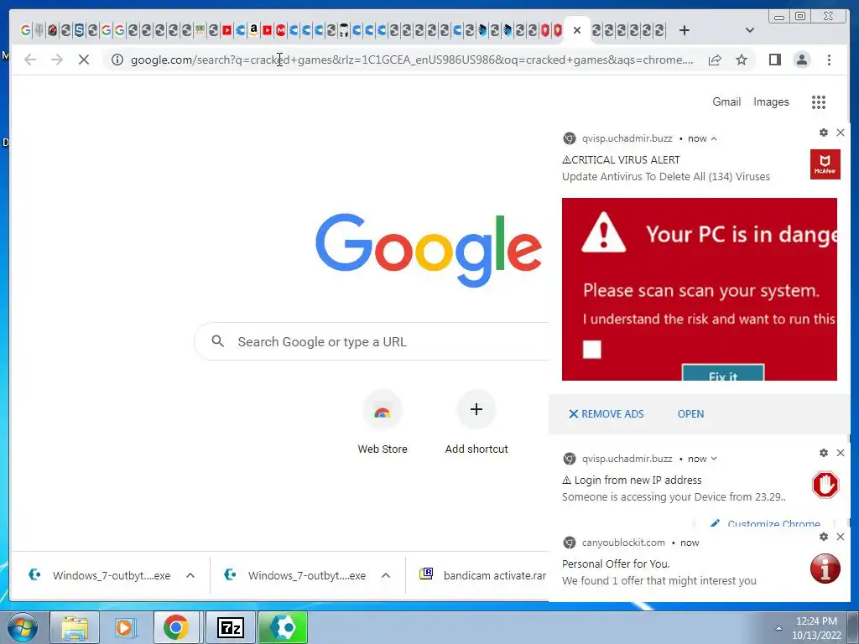Click OPEN in the virus alert notification

click(x=690, y=414)
